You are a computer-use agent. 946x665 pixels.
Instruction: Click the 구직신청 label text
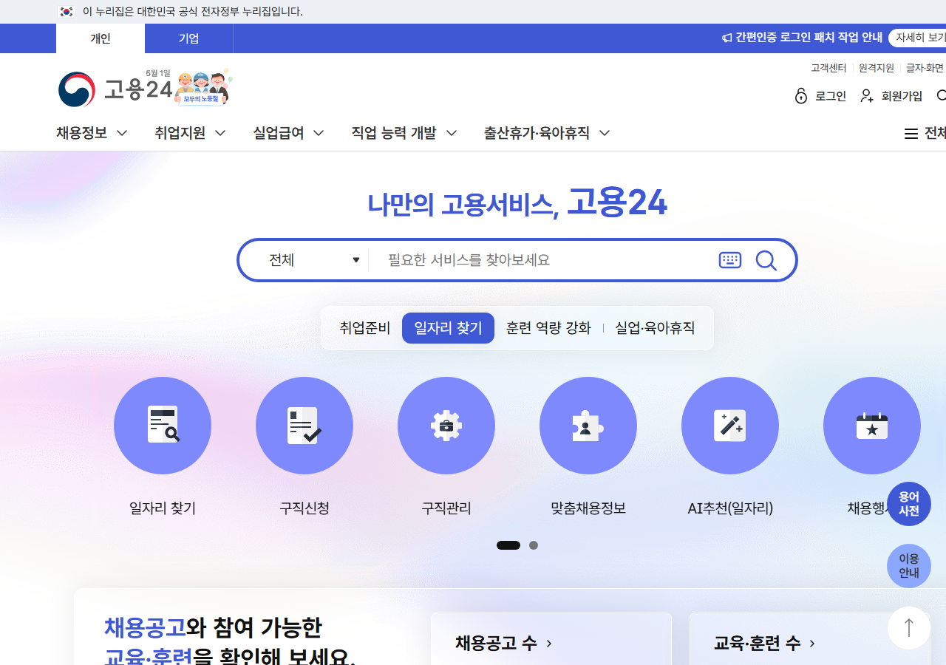304,508
